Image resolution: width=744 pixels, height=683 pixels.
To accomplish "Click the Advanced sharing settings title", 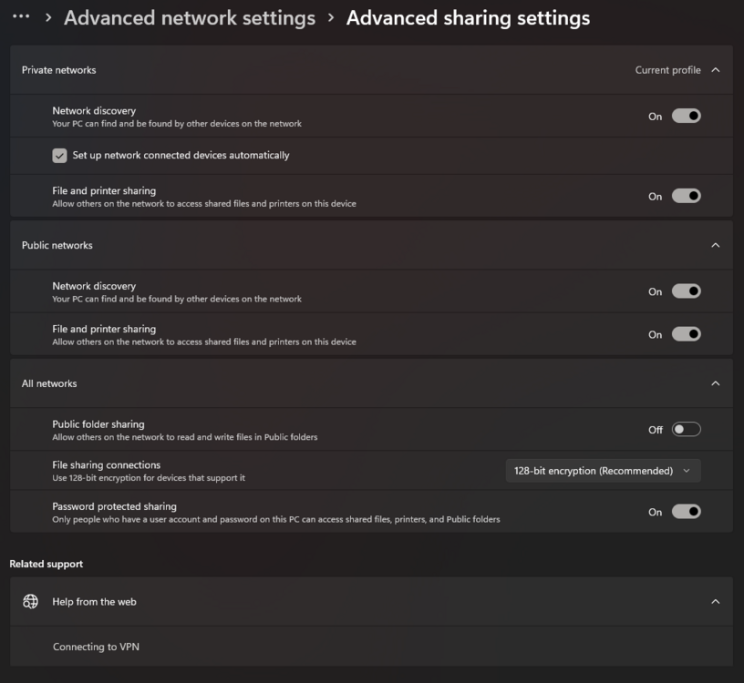I will click(468, 18).
